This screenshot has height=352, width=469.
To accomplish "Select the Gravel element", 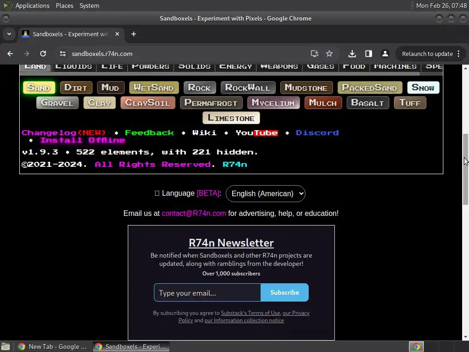I will coord(57,103).
